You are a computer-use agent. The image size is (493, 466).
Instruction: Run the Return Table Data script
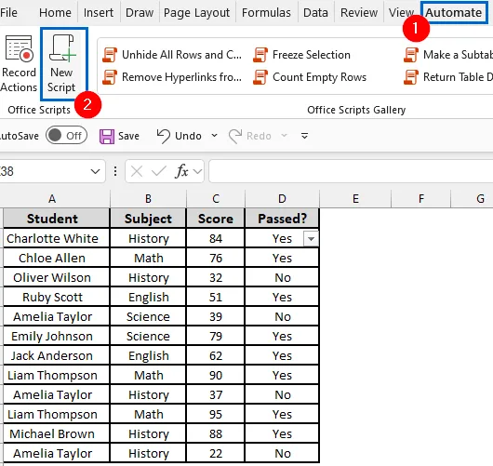448,77
